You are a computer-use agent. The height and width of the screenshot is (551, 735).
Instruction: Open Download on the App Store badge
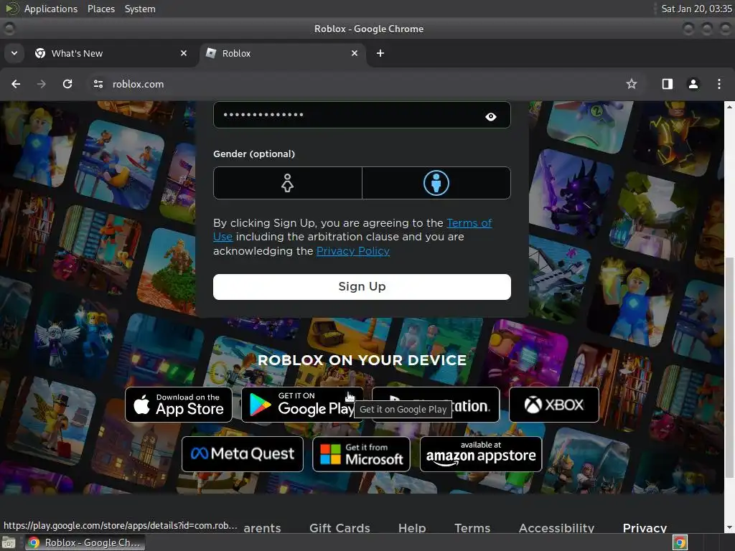[x=179, y=405]
